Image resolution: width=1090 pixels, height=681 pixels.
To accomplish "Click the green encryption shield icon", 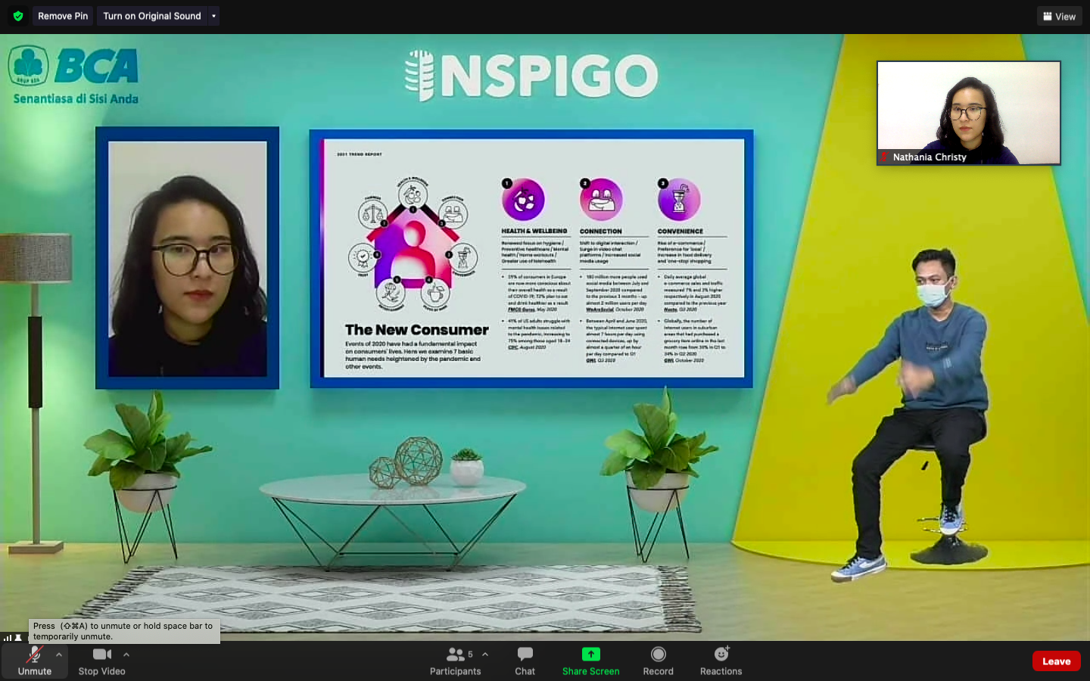I will pos(18,16).
